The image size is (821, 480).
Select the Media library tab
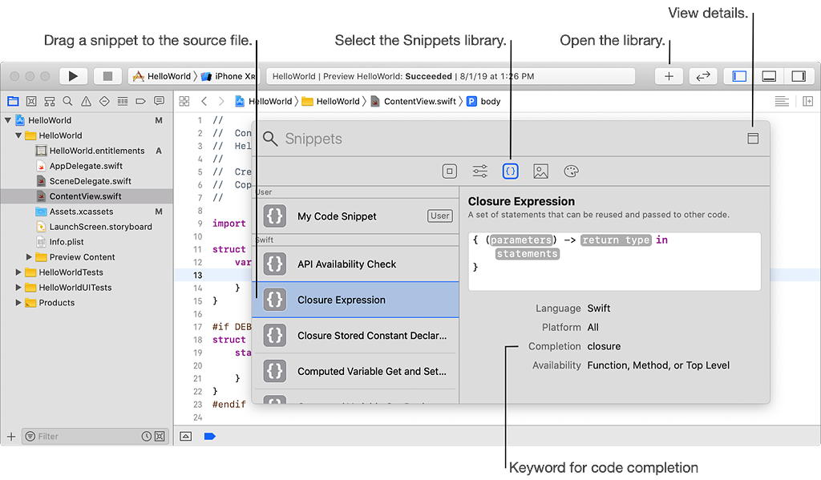click(x=541, y=171)
